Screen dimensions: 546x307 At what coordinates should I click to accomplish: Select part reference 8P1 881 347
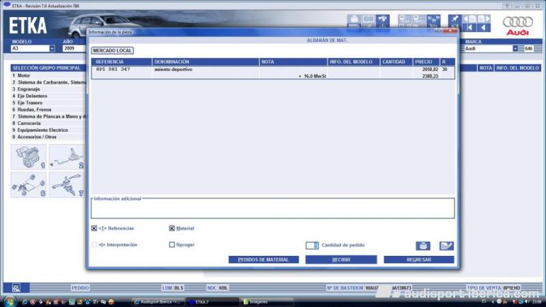click(x=113, y=70)
